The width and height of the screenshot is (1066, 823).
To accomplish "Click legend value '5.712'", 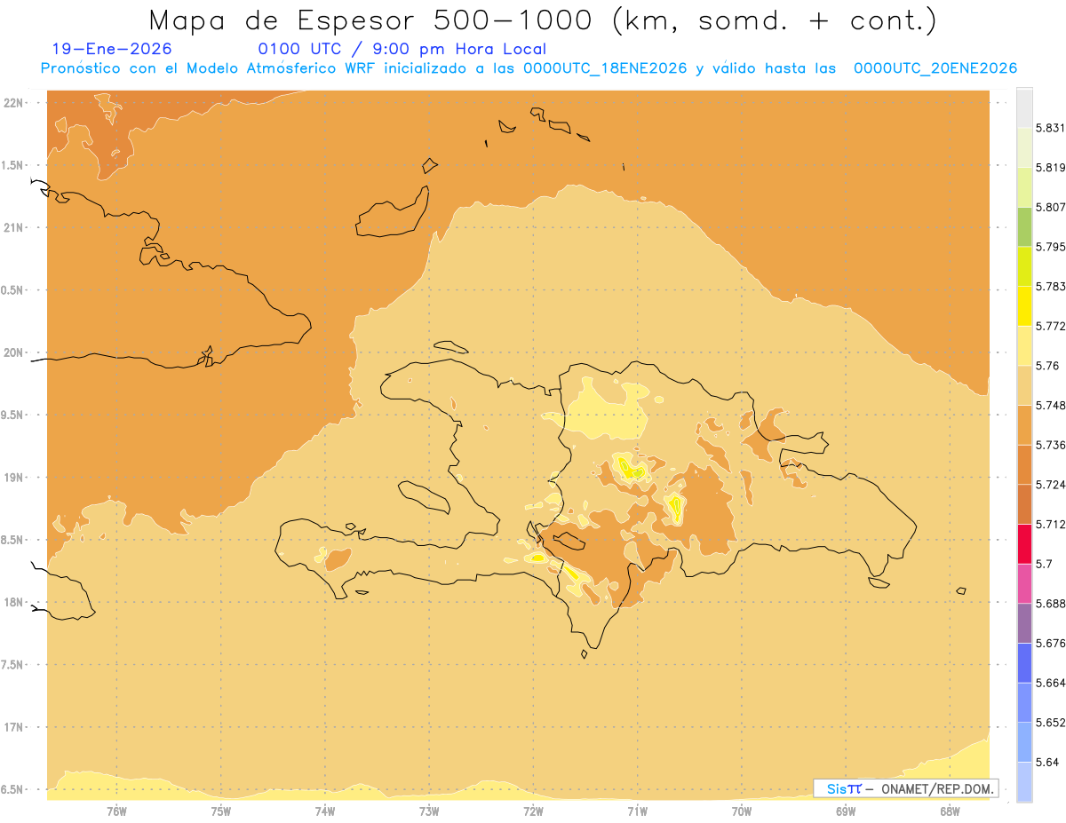I will pos(1051,524).
